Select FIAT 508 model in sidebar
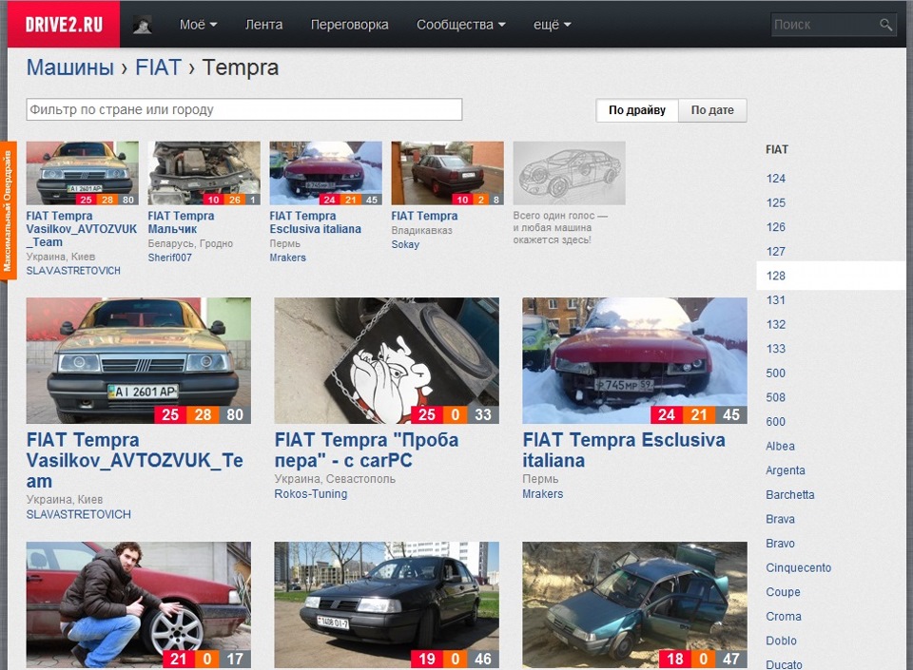The width and height of the screenshot is (913, 670). (x=776, y=398)
